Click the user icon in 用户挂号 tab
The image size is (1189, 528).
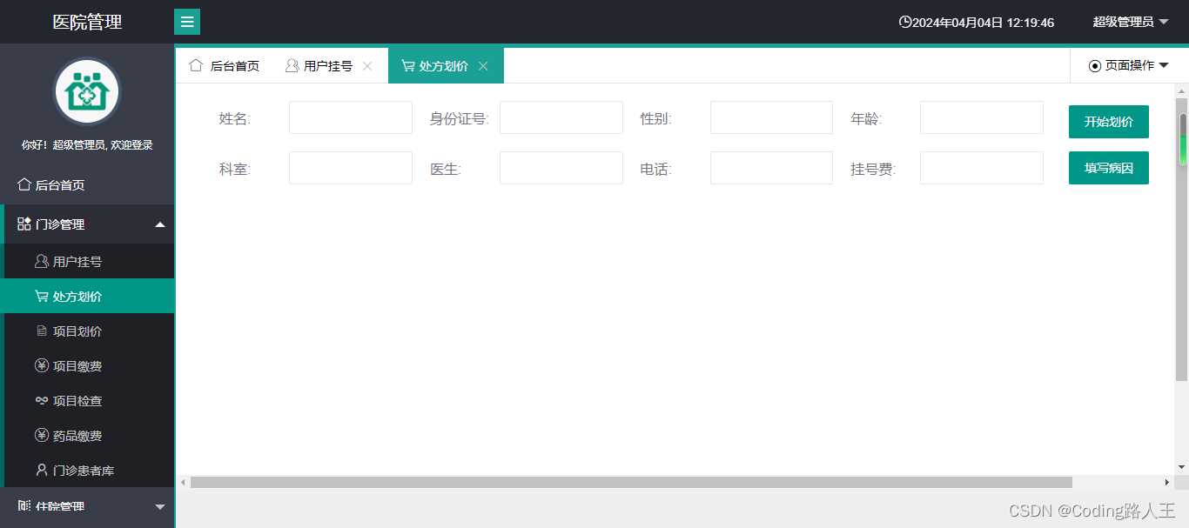(292, 65)
